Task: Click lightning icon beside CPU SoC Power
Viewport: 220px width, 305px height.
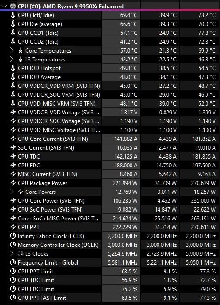Action: (x=13, y=209)
